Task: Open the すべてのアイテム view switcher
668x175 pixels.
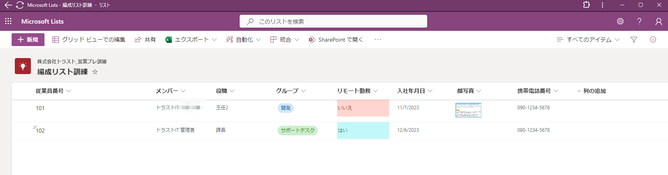Action: [588, 40]
